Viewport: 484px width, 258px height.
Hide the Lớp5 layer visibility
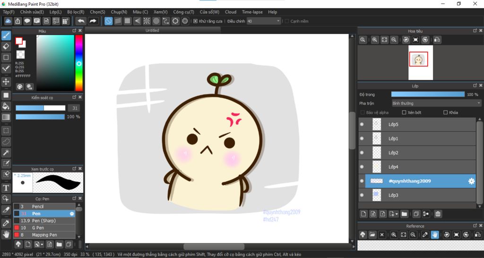coord(362,124)
